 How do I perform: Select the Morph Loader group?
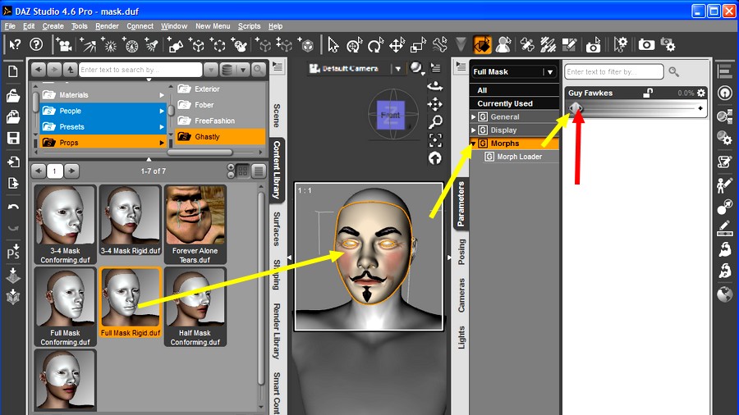point(519,157)
